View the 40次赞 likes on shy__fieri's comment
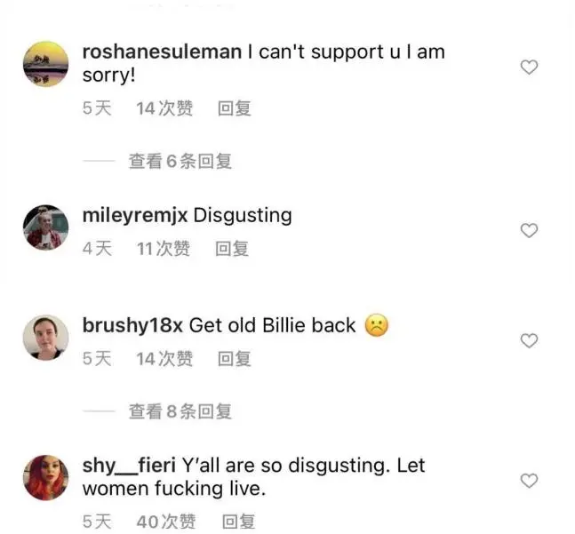The image size is (575, 534). pos(166,522)
